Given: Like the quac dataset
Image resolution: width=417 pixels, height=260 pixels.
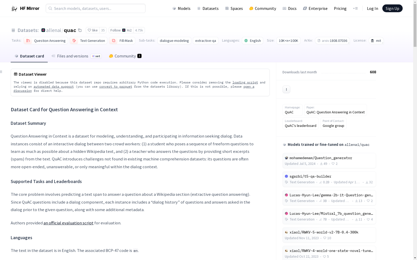Looking at the screenshot, I should pos(93,30).
